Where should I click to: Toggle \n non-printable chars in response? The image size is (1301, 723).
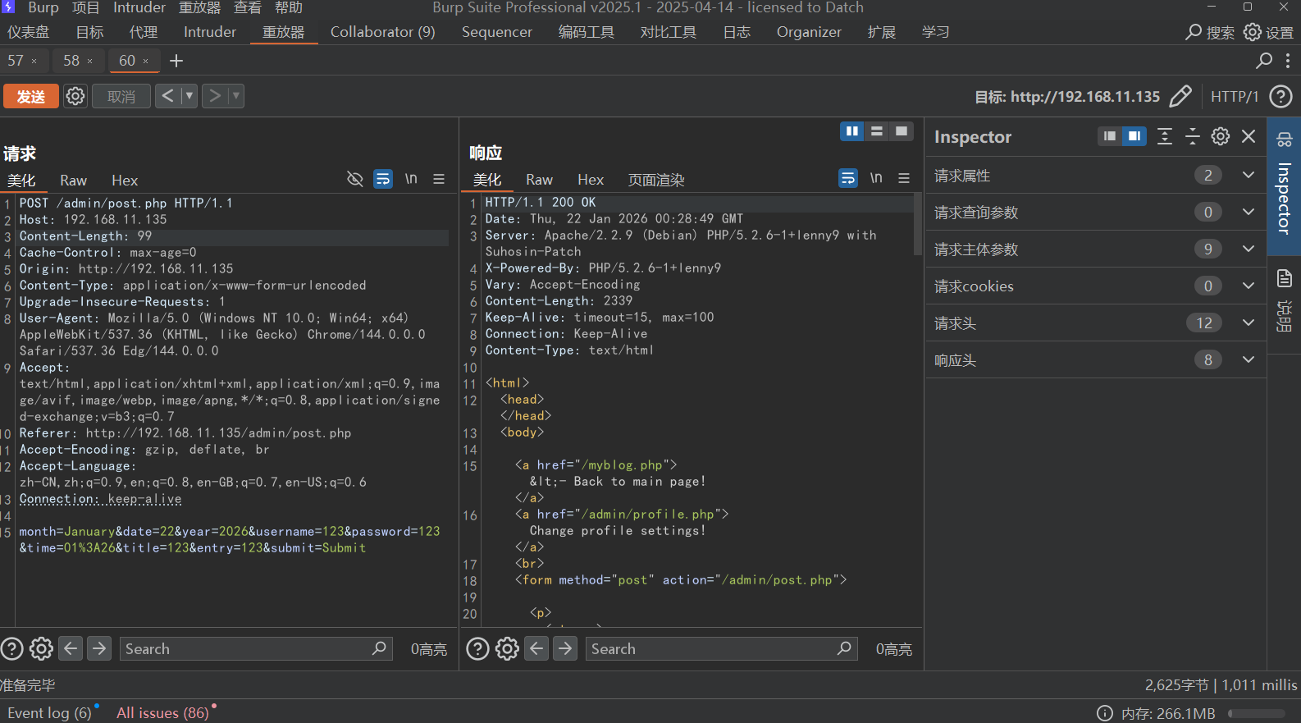coord(876,177)
